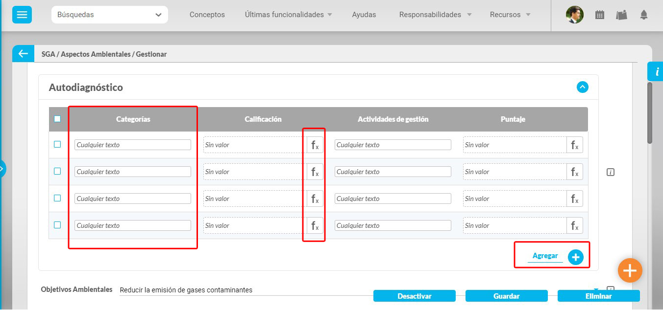This screenshot has height=310, width=663.
Task: Open formula for second row Puntaje
Action: (x=575, y=172)
